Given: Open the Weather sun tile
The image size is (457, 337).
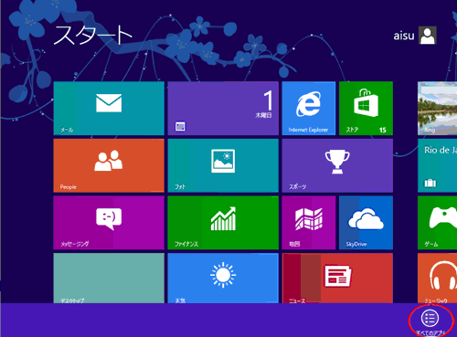Looking at the screenshot, I should pyautogui.click(x=223, y=279).
